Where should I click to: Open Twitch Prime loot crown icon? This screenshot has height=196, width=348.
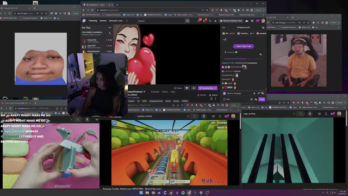click(210, 21)
